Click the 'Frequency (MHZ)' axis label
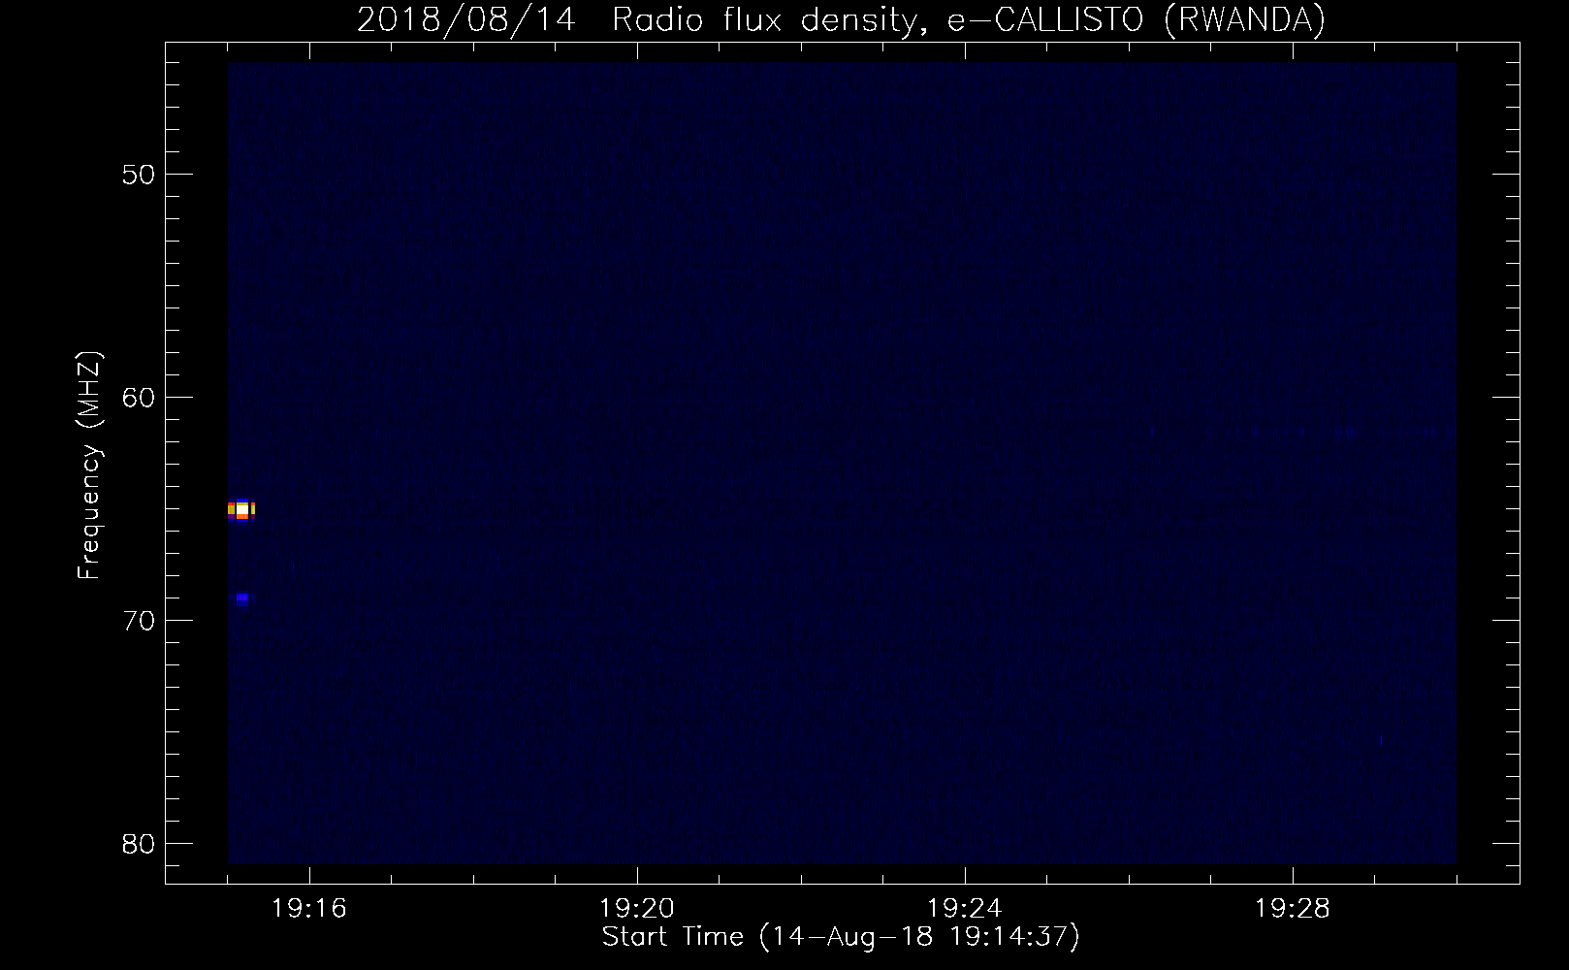The height and width of the screenshot is (970, 1569). tap(88, 466)
